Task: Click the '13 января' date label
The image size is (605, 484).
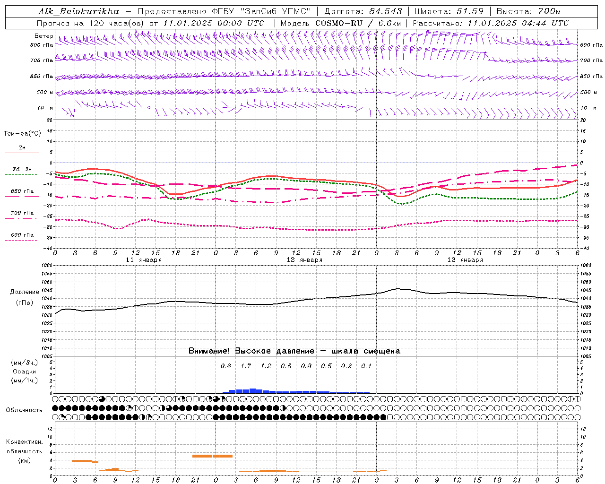Action: pyautogui.click(x=465, y=260)
